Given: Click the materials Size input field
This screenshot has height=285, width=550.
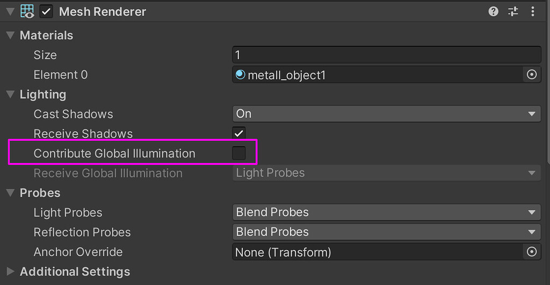Looking at the screenshot, I should 386,55.
